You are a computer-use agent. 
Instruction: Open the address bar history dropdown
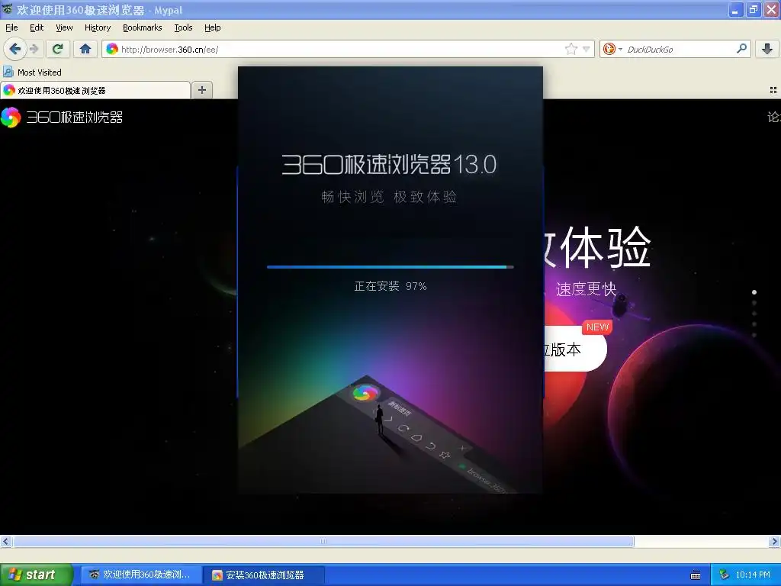pos(587,49)
